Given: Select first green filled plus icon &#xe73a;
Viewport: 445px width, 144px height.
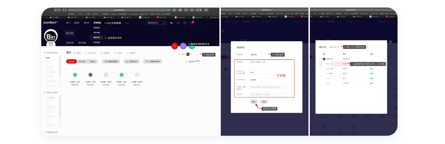Looking at the screenshot, I should 75,75.
